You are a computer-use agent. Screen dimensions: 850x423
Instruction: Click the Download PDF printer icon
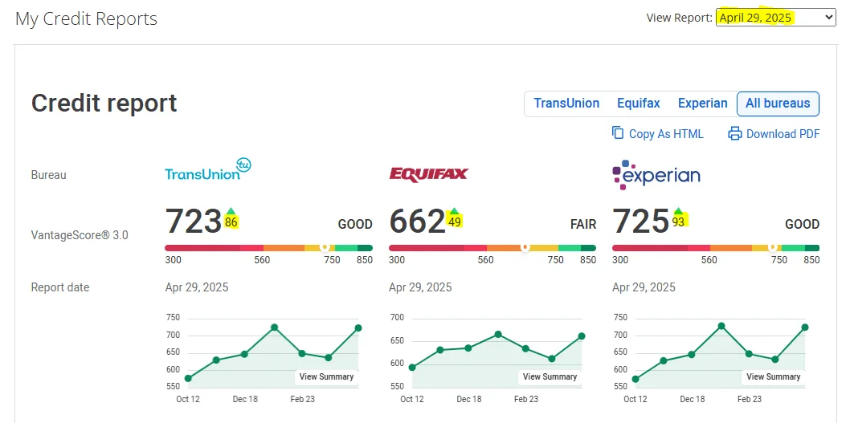734,134
